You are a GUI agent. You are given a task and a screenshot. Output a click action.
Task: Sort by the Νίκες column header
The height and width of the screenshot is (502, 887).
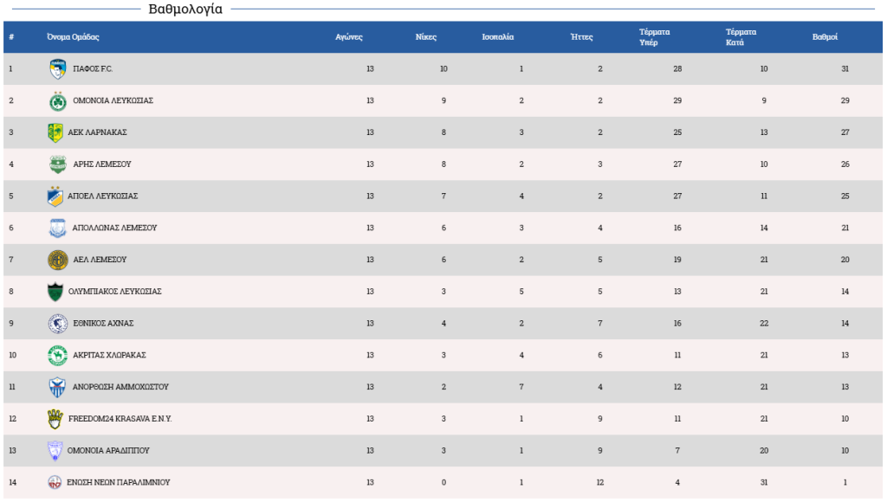425,36
